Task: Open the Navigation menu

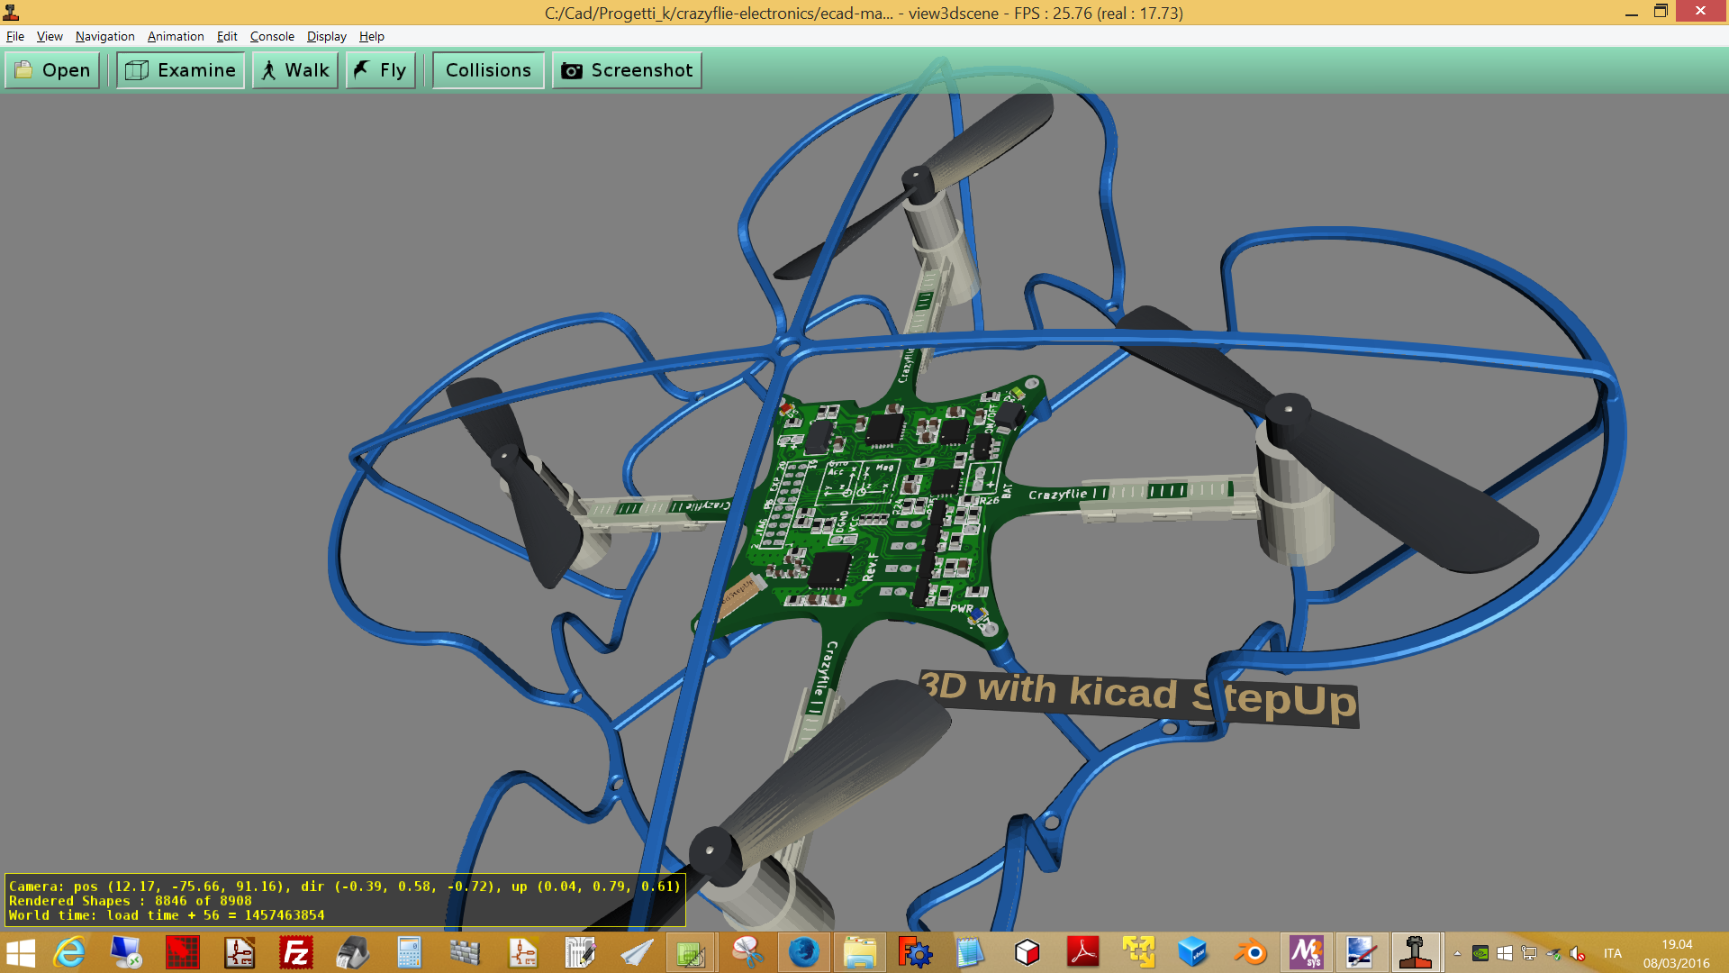Action: pyautogui.click(x=104, y=36)
